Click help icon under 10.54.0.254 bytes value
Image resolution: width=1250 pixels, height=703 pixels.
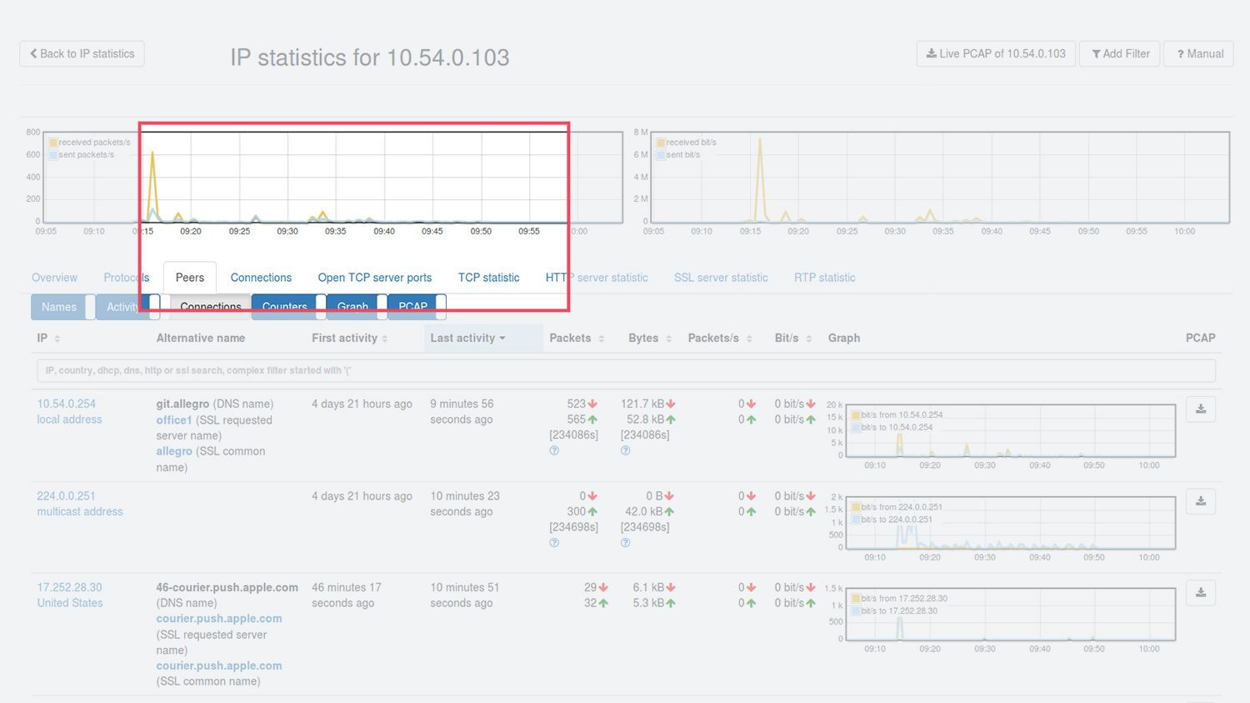[625, 451]
